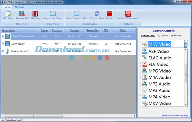This screenshot has width=192, height=122.
Task: Choose M4A Audio from the list
Action: (160, 77)
